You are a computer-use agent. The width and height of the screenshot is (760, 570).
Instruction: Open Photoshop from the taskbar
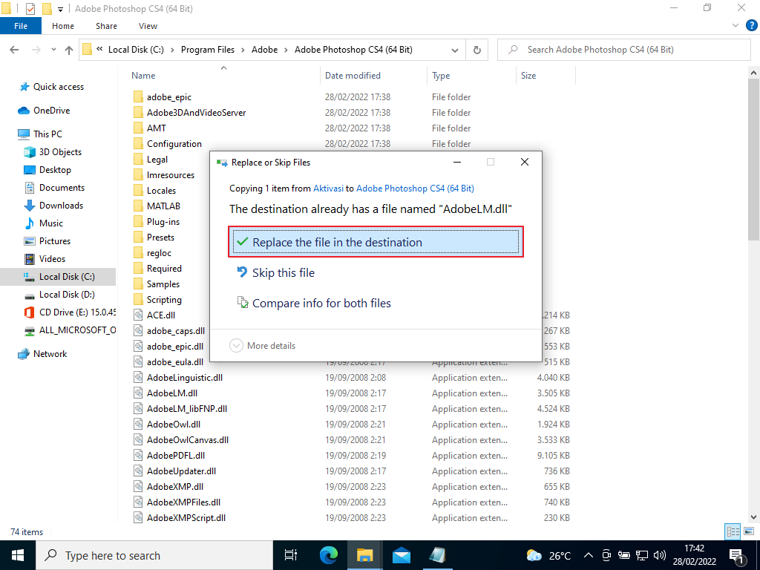point(438,554)
